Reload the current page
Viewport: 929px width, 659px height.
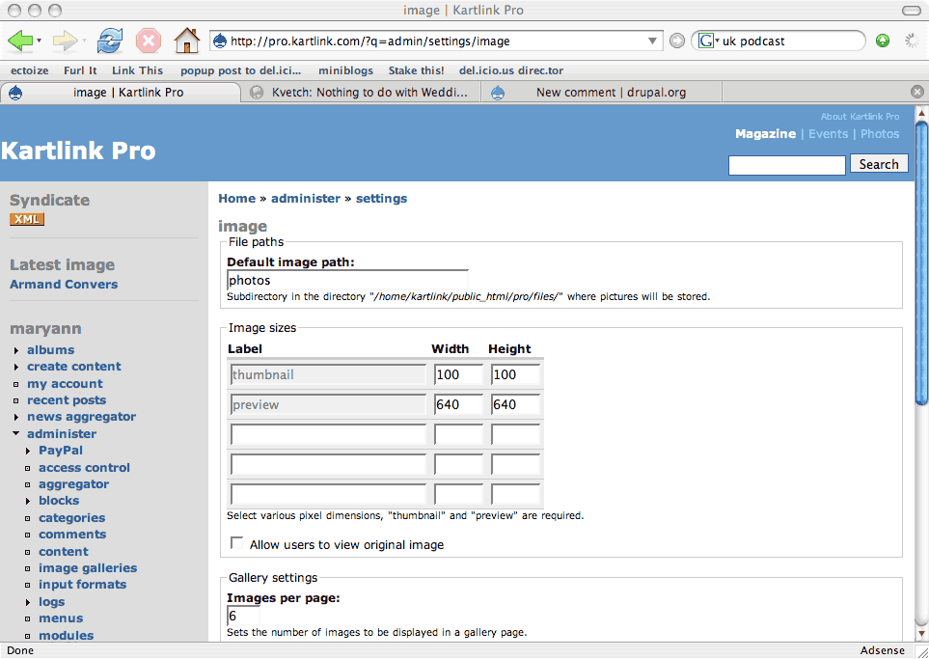click(x=109, y=41)
